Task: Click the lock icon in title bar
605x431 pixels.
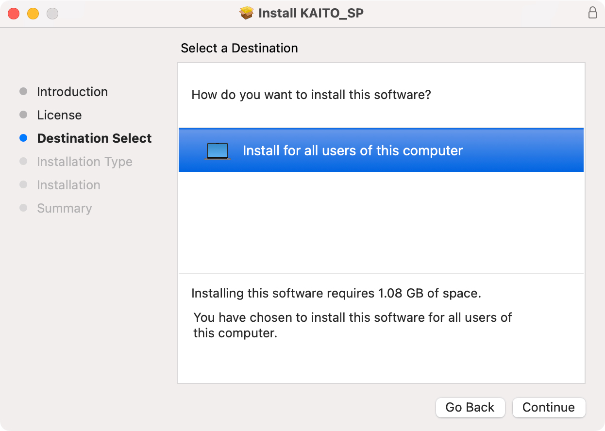Action: pos(592,13)
